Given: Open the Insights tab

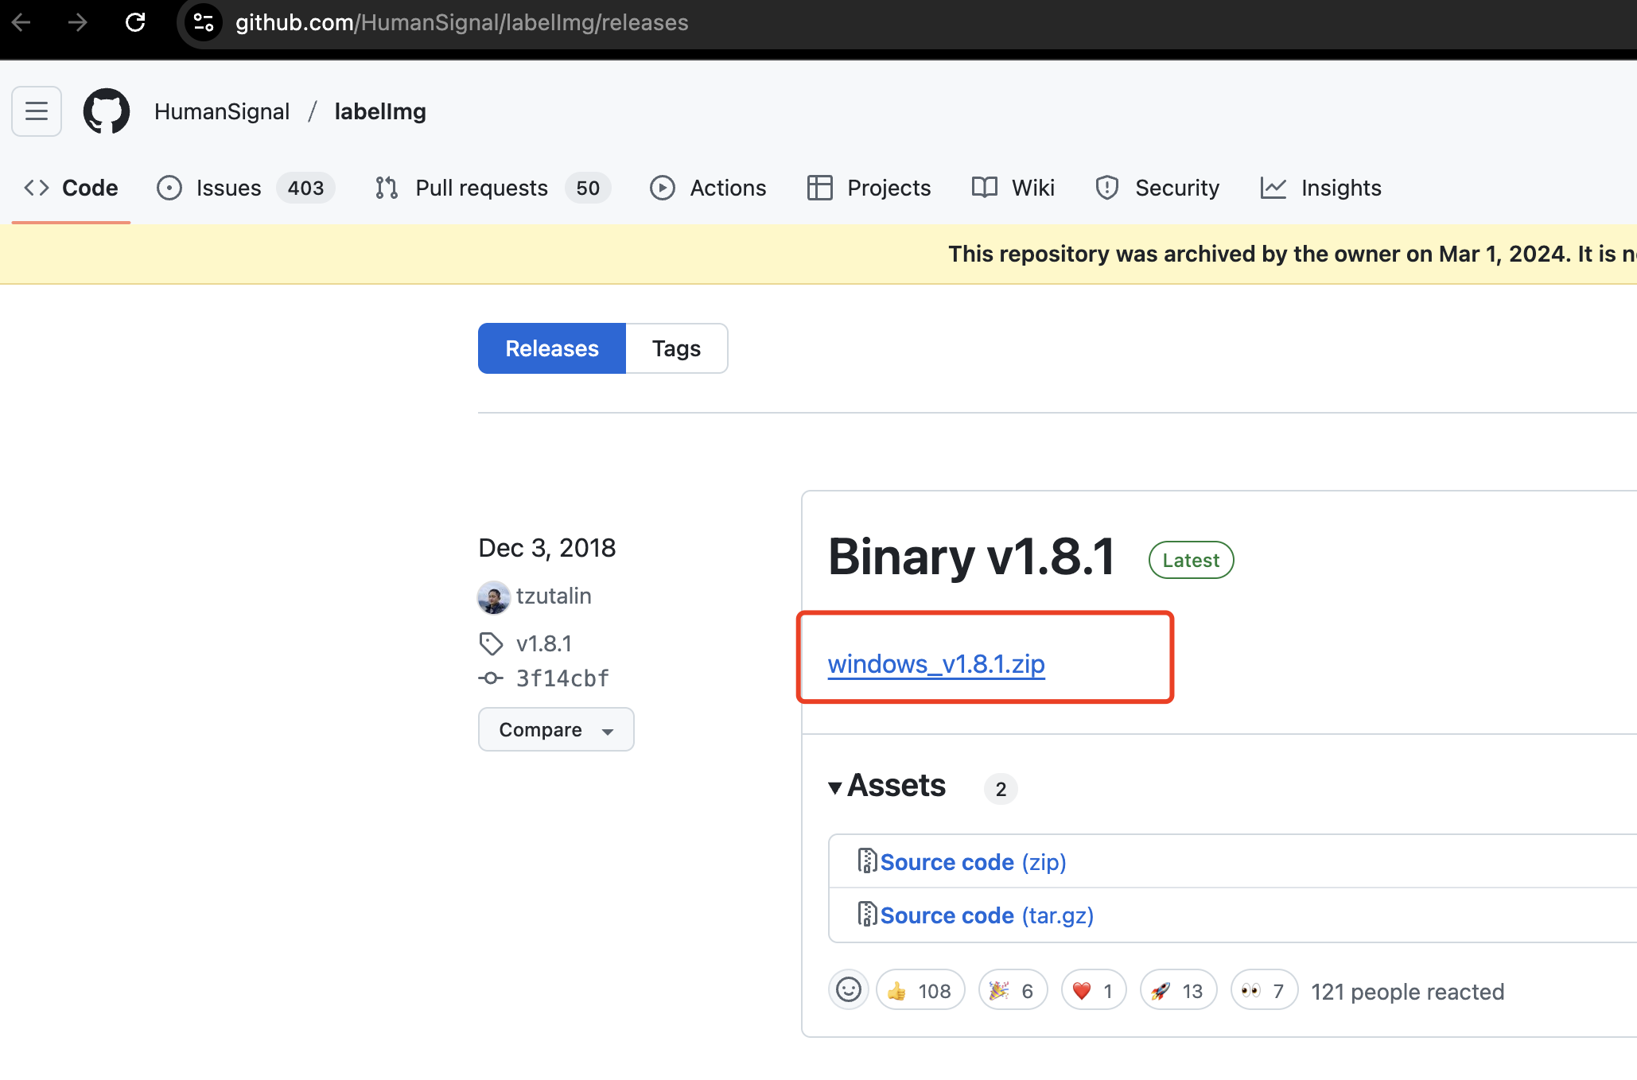Looking at the screenshot, I should pyautogui.click(x=1320, y=188).
